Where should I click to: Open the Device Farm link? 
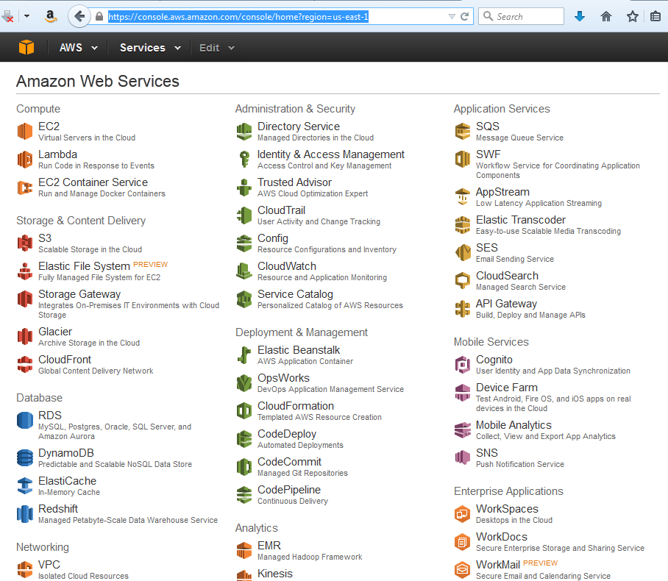point(507,388)
